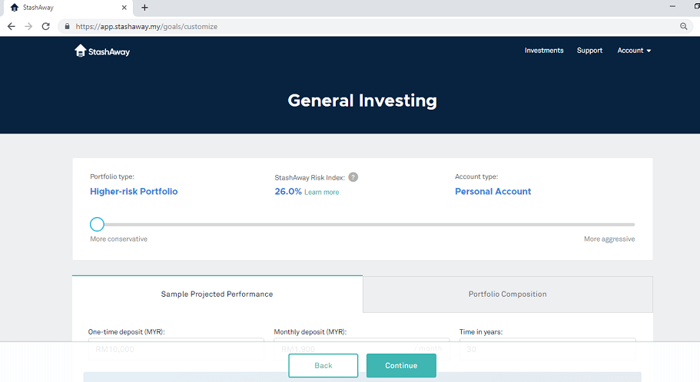
Task: Select the StashAway browser tab
Action: coord(67,8)
